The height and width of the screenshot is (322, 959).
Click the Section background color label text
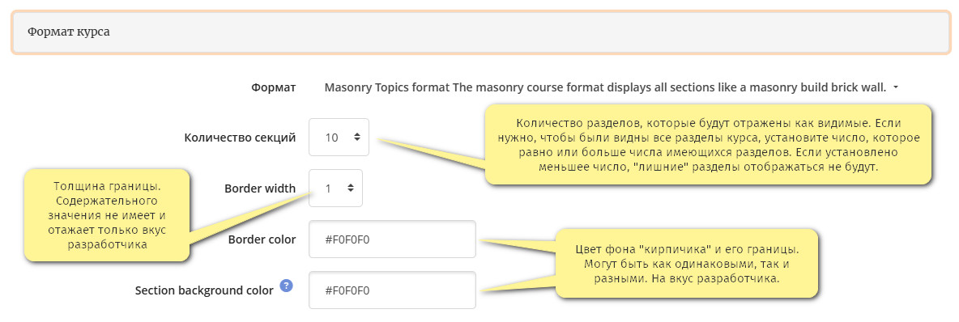[204, 290]
